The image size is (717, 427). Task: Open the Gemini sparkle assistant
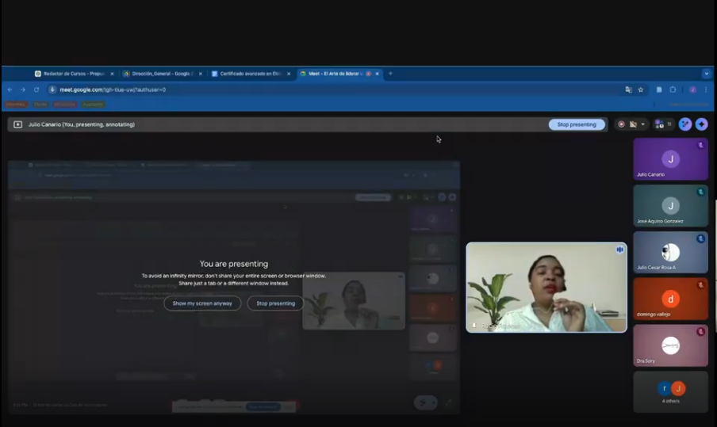coord(701,124)
